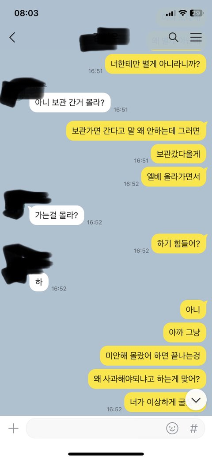Select message '너한테만 별게 아니라니까?'

coord(155,64)
